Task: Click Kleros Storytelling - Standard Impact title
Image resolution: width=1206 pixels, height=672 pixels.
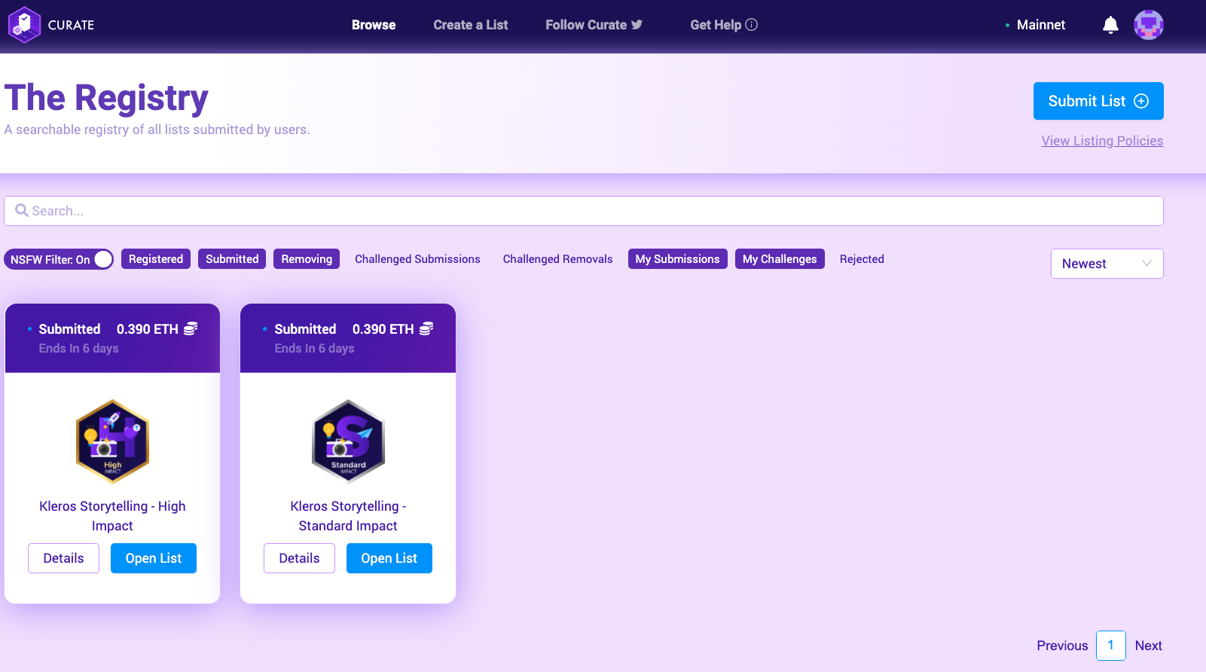Action: pos(348,516)
